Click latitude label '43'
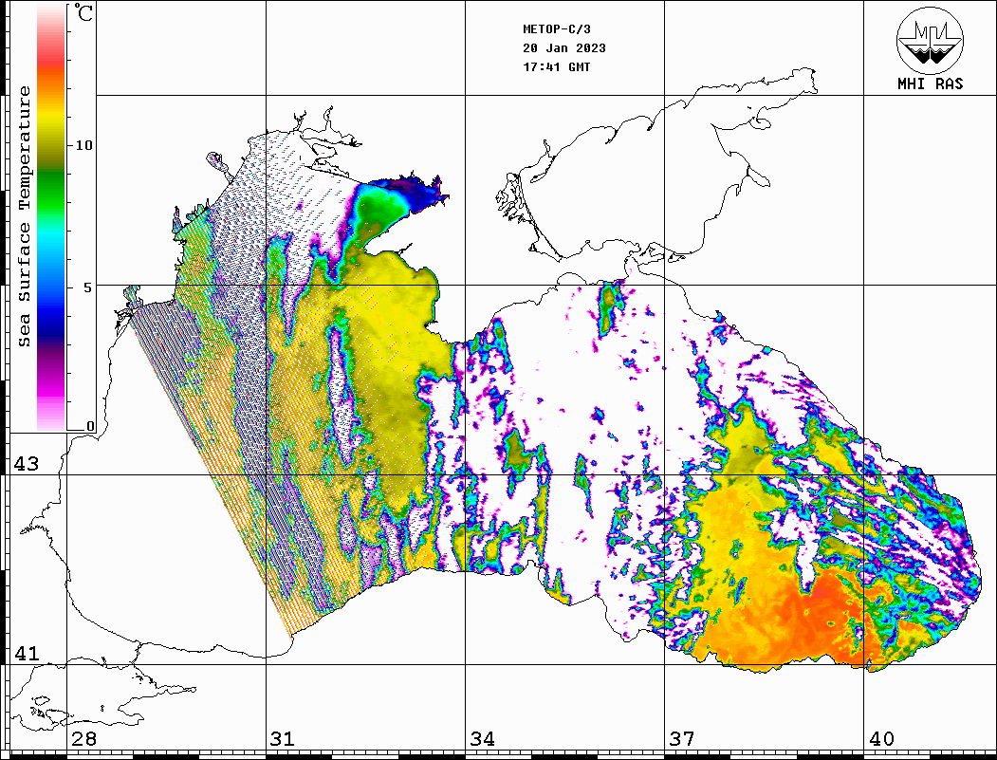Image resolution: width=997 pixels, height=760 pixels. [x=26, y=464]
